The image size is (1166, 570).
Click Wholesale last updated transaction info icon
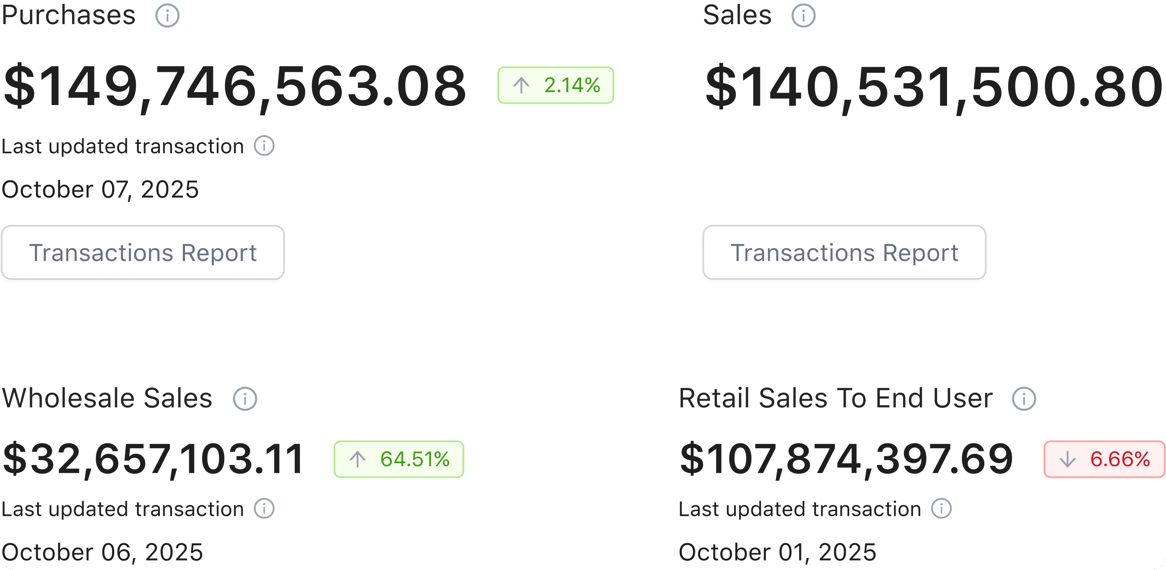tap(264, 508)
